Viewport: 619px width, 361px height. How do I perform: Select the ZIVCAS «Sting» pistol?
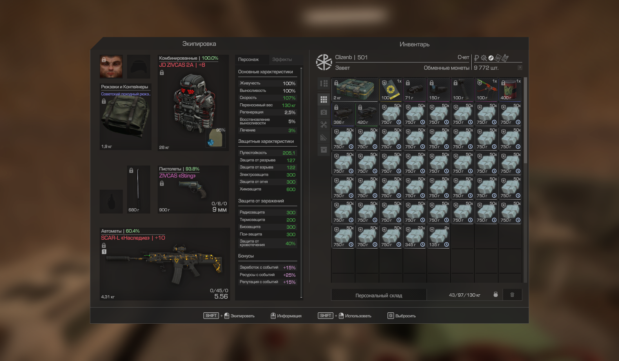coord(193,189)
